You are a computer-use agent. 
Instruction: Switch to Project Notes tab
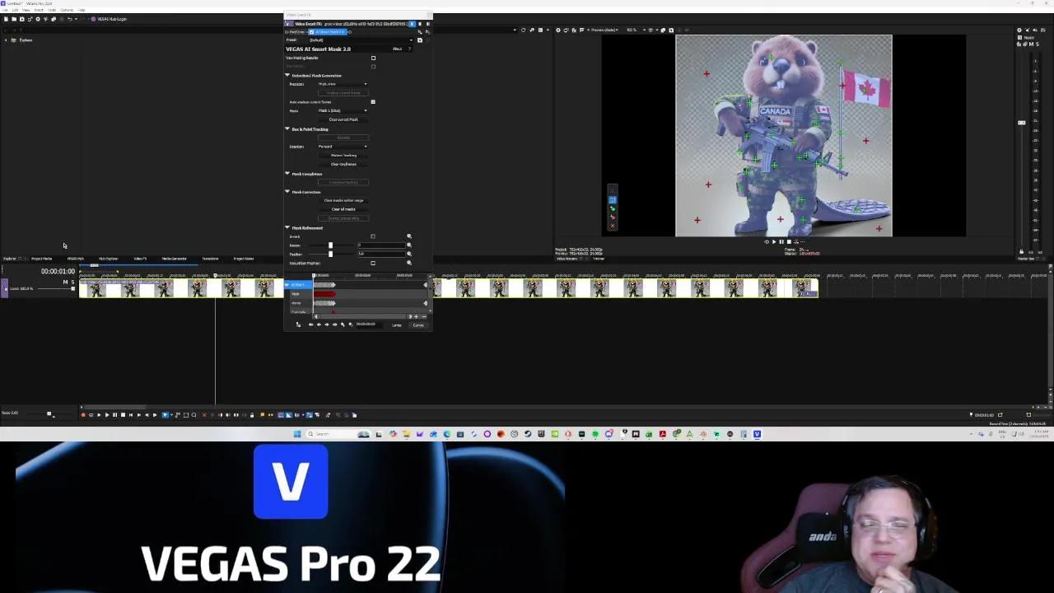pyautogui.click(x=244, y=259)
